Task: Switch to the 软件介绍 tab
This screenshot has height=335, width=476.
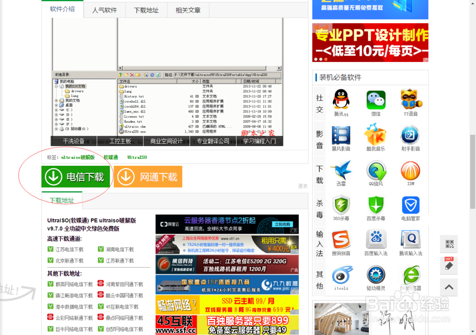Action: click(62, 9)
